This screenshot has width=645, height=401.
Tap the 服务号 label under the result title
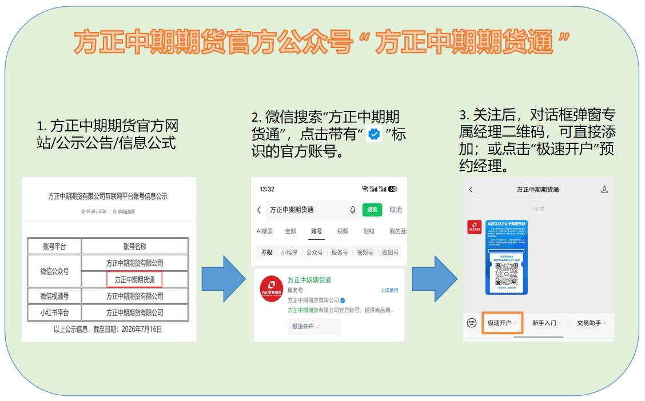pyautogui.click(x=296, y=290)
